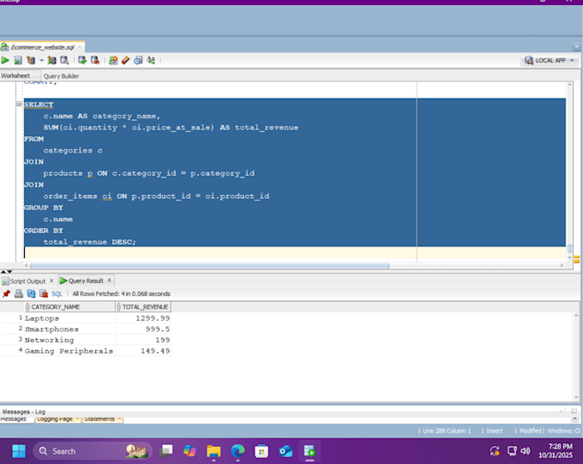Click the To Upper/Lower case icon
Image resolution: width=583 pixels, height=464 pixels.
tap(151, 60)
